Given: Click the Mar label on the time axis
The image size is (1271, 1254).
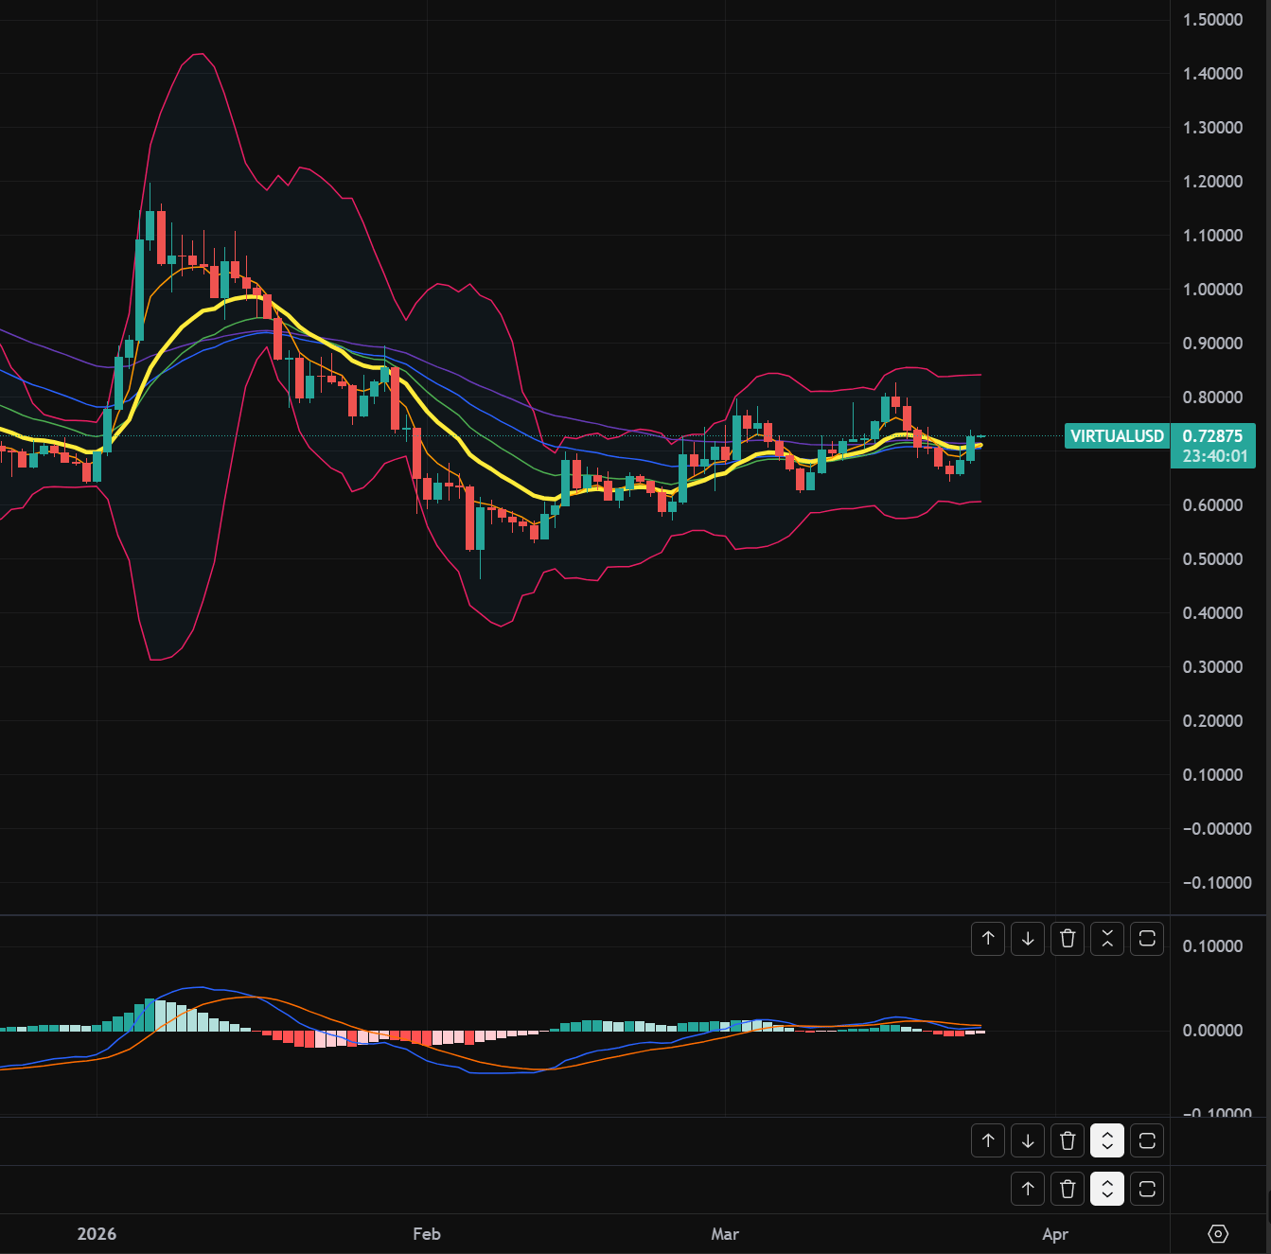Looking at the screenshot, I should 725,1234.
